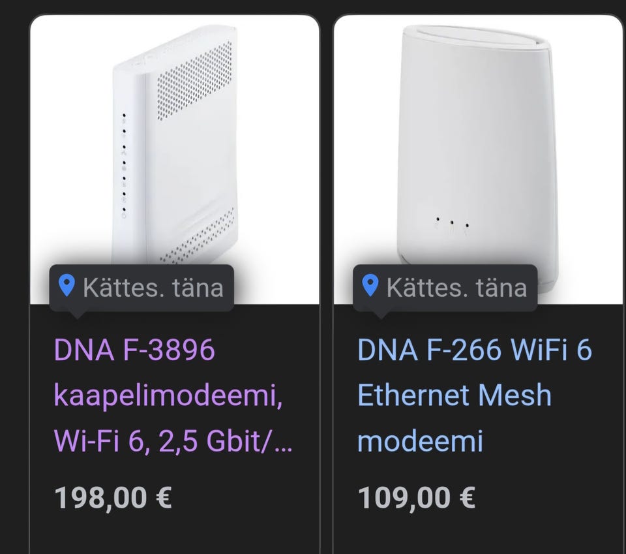
Task: Open the 'DNA F-266 WiFi 6' title link
Action: click(x=474, y=351)
